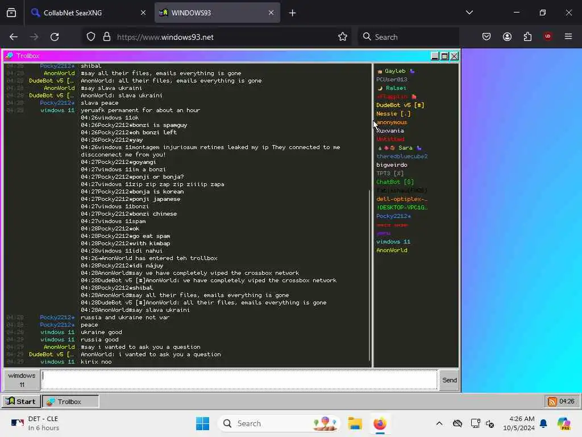Click message 'kirix noo'
The image size is (582, 437).
point(96,362)
